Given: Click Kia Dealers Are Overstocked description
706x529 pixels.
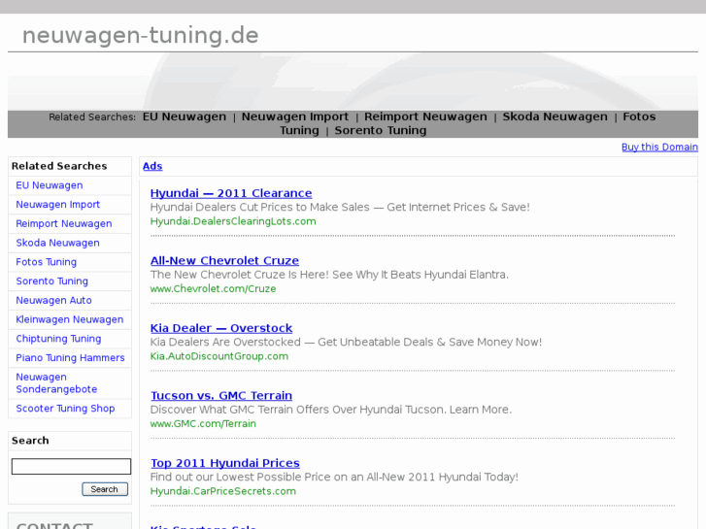Looking at the screenshot, I should (x=346, y=343).
